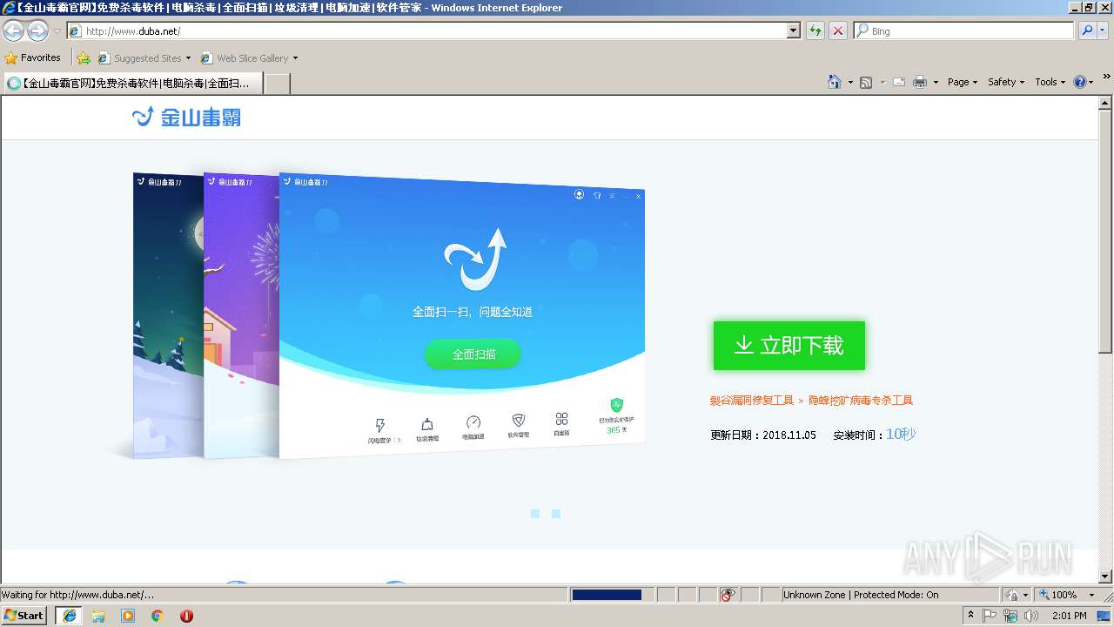The image size is (1114, 627).
Task: Open the Print options dropdown arrow
Action: click(x=936, y=82)
